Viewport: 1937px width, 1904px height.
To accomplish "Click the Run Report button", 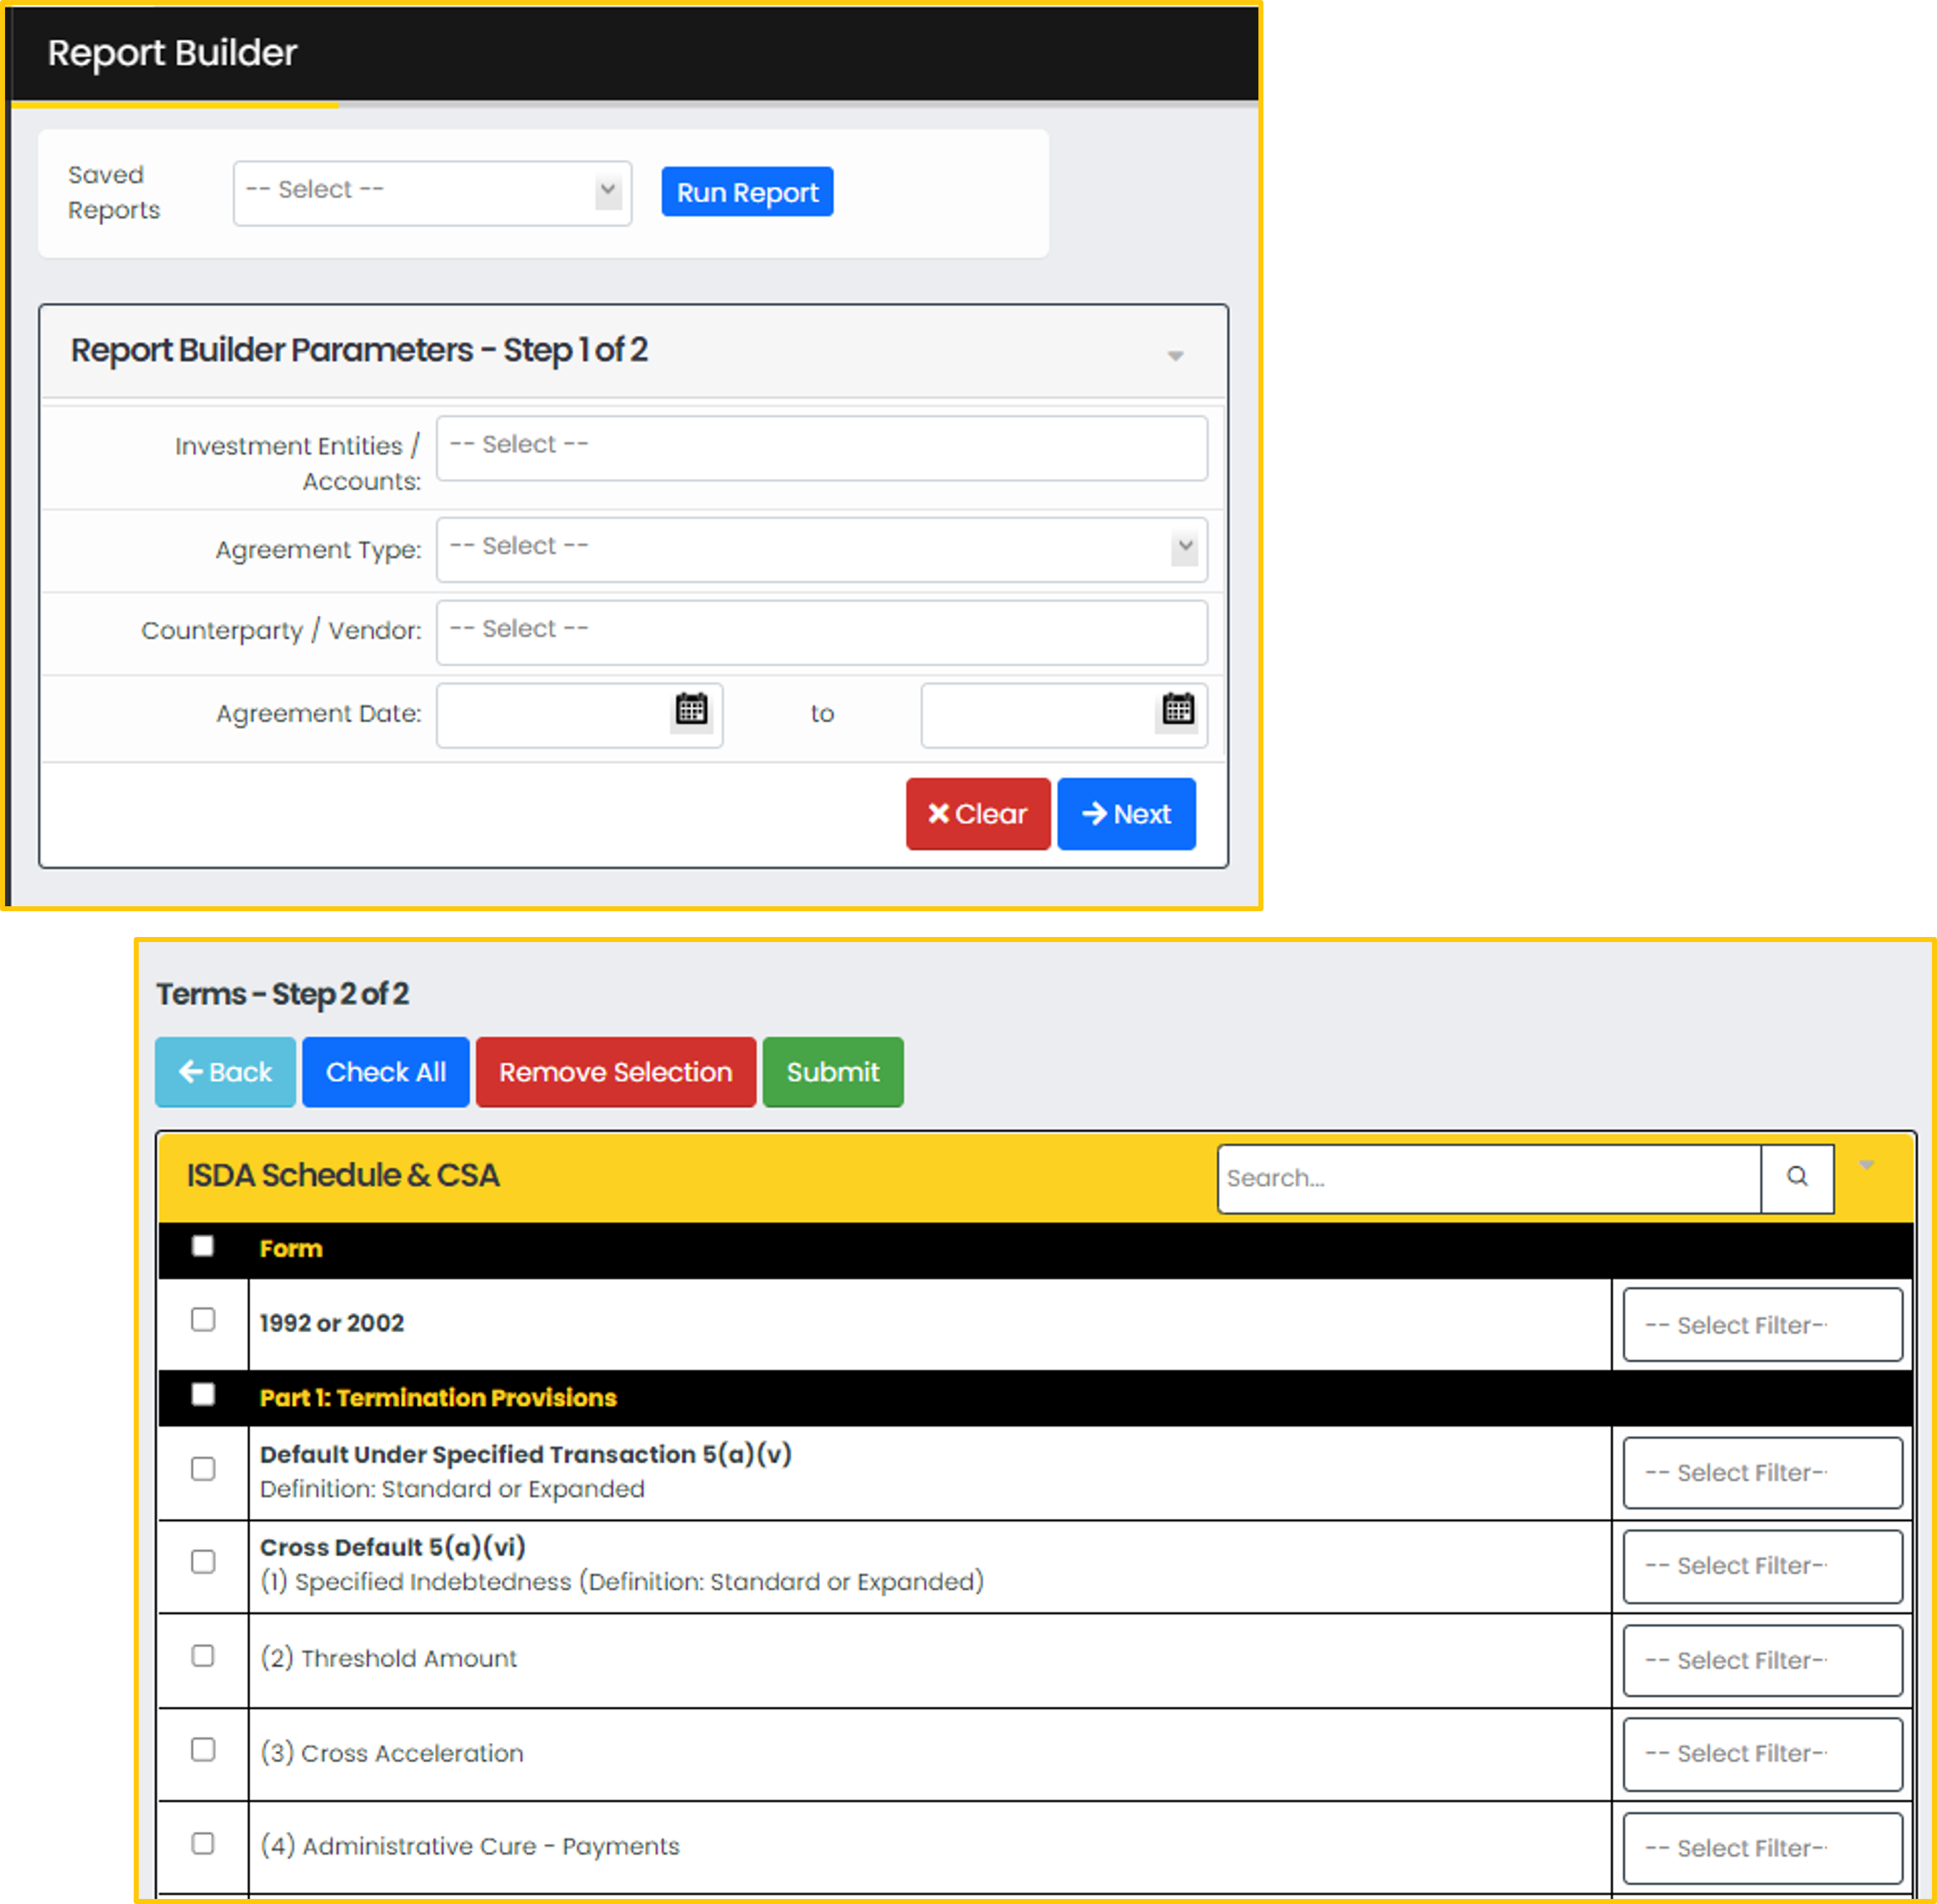I will 747,192.
